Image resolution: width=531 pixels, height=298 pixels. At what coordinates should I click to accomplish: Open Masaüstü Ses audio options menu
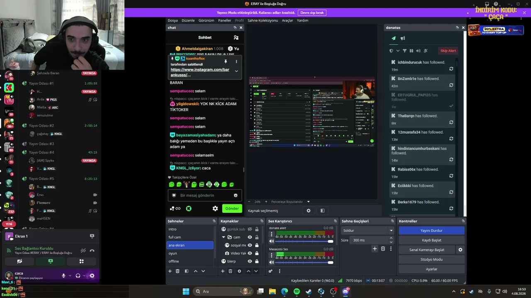click(x=272, y=255)
